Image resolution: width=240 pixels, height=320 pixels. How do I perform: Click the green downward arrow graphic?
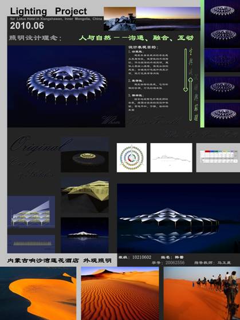(x=186, y=70)
